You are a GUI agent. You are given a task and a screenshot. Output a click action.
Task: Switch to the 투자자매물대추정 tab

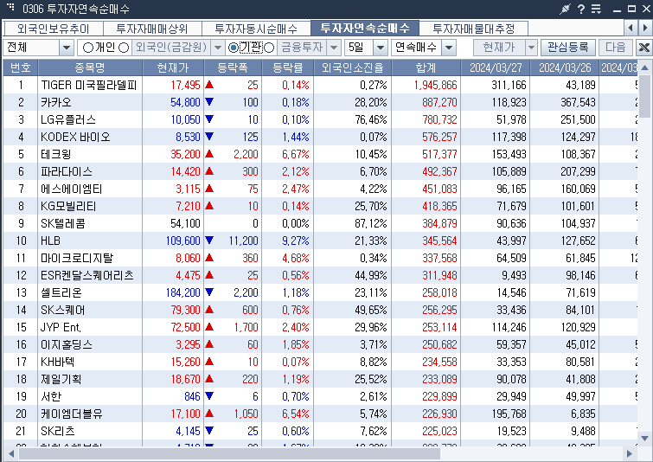(473, 29)
